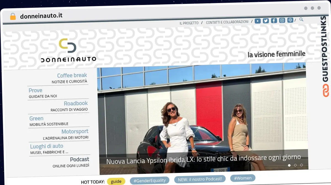Click the 'HOT TODAY:' label

point(93,182)
